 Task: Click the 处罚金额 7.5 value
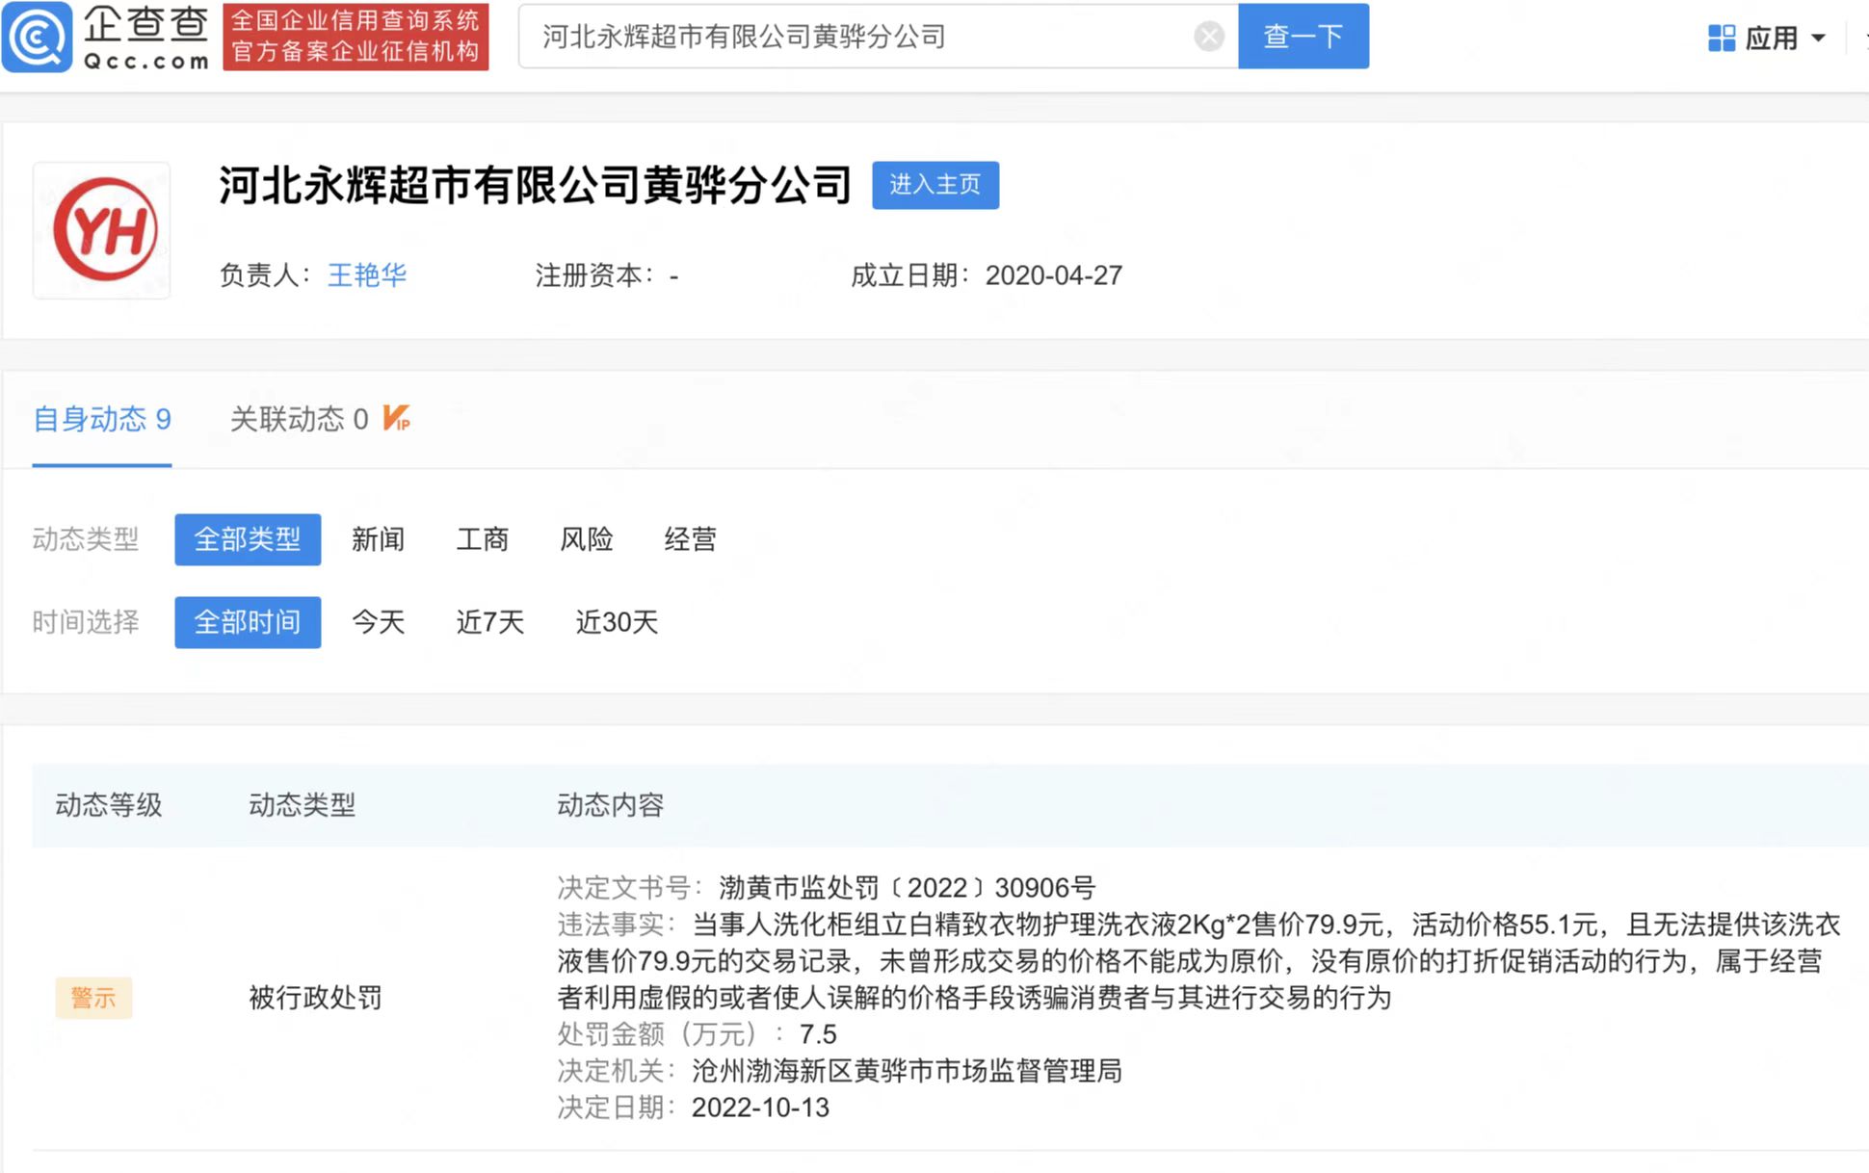818,1034
